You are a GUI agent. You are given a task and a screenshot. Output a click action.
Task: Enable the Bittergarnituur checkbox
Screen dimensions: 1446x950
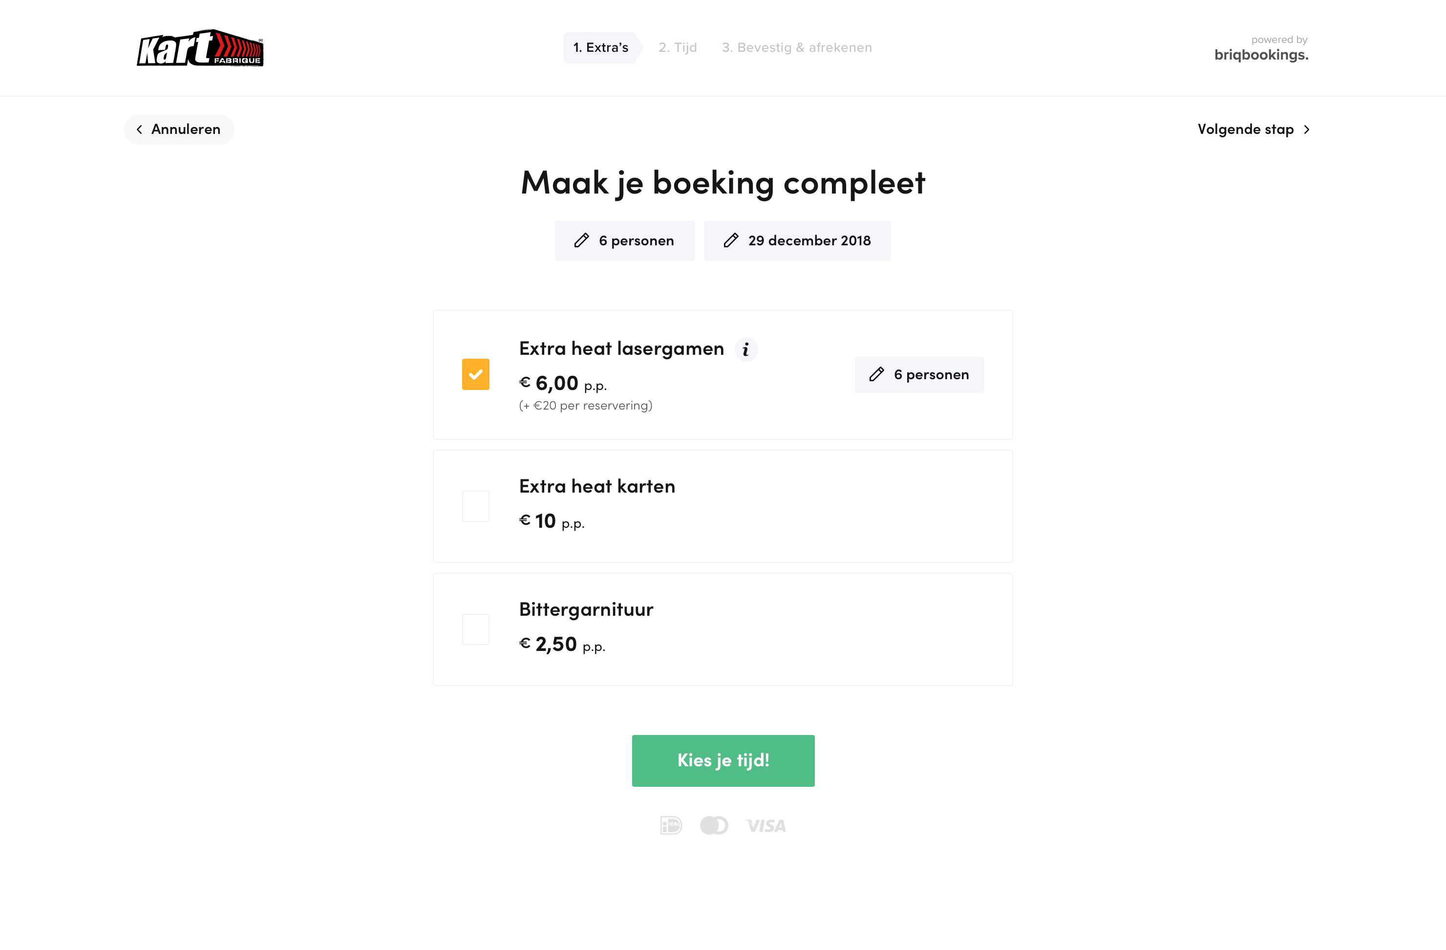(476, 629)
